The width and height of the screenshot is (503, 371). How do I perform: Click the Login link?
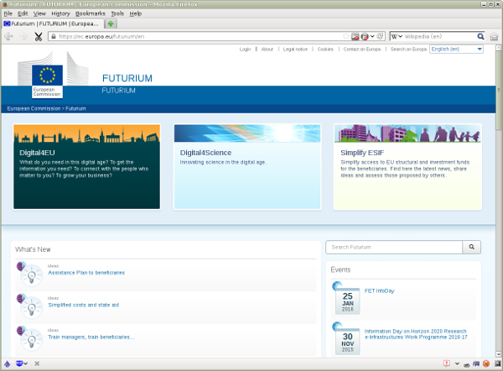coord(245,50)
